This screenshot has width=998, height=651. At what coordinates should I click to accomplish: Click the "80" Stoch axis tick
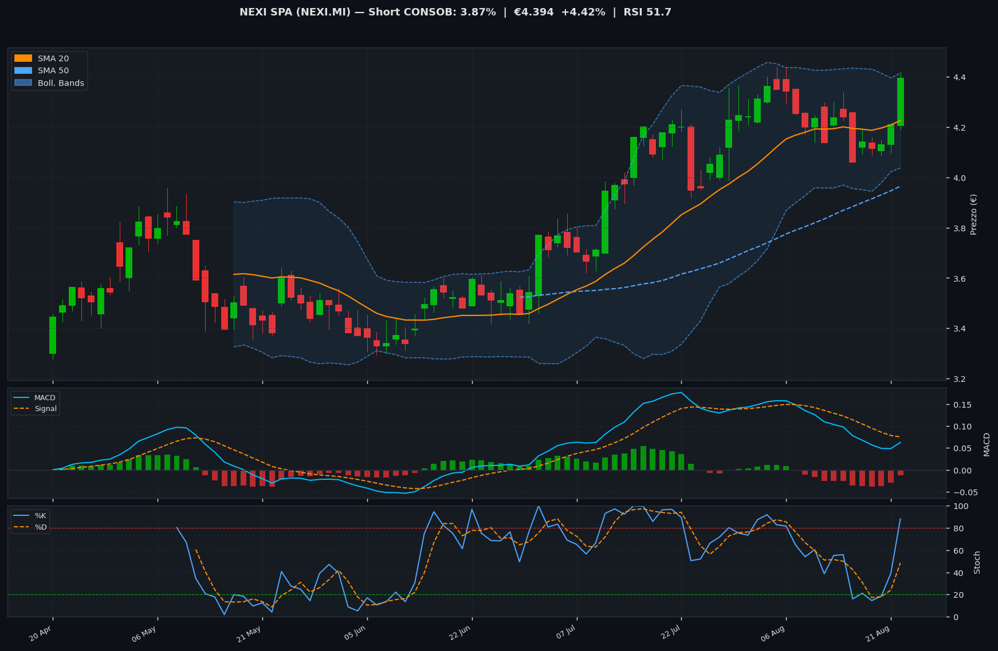(957, 528)
